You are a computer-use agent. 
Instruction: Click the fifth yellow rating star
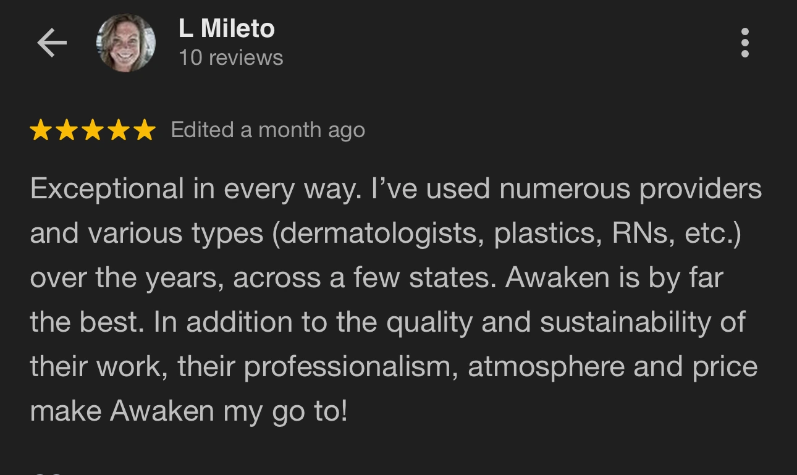point(145,130)
